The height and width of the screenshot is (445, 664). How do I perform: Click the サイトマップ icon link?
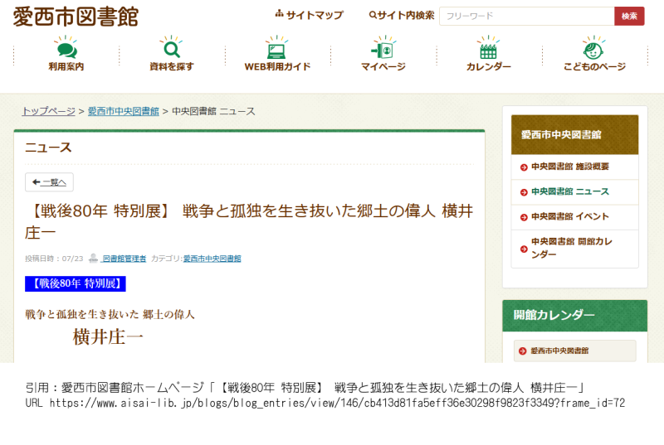[x=309, y=15]
